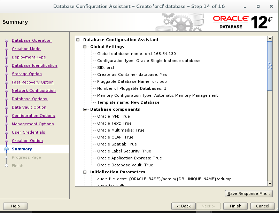Viewport: 279px width, 213px height.
Task: Click the scrollbar up arrow
Action: pos(271,39)
